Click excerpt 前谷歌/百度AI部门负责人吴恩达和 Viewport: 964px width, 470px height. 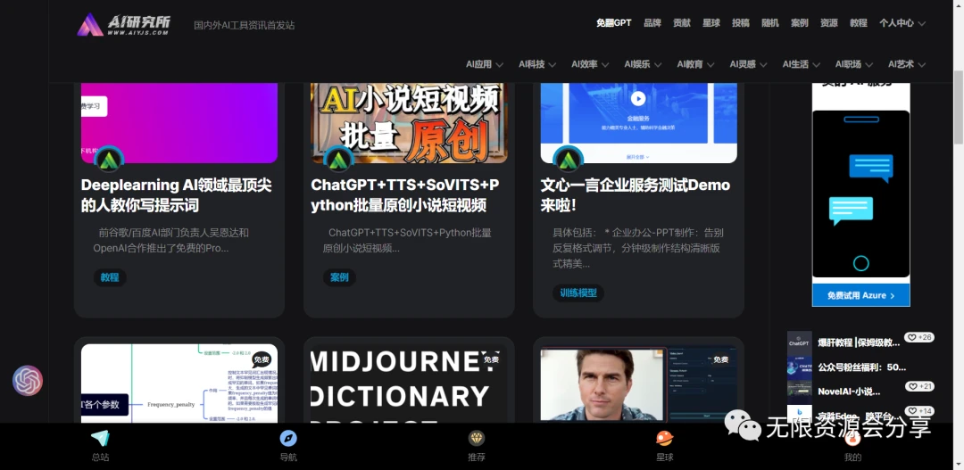[x=174, y=233]
